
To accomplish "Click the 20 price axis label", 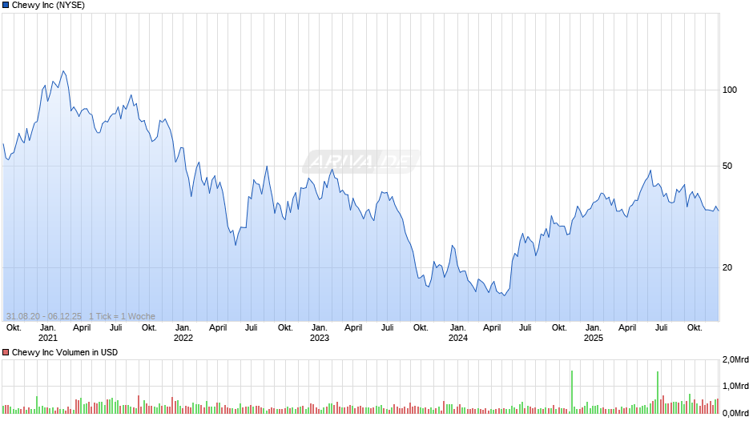I will (727, 268).
